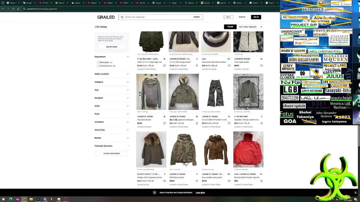Check the Menswear department filter
360x202 pixels.
tap(98, 62)
